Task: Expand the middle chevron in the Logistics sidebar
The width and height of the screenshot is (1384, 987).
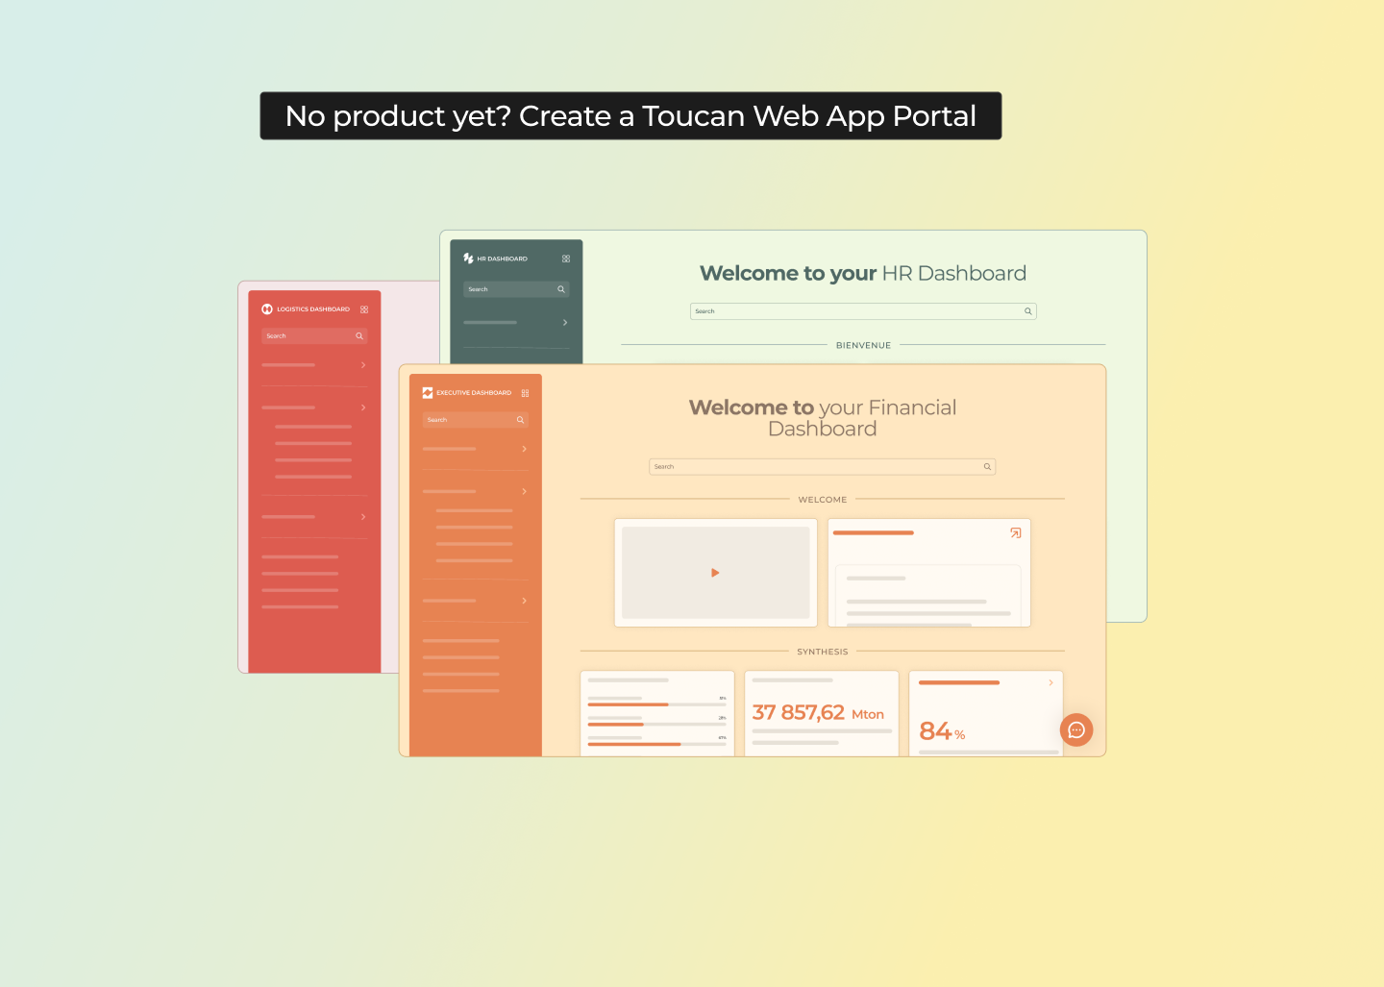Action: pos(363,407)
